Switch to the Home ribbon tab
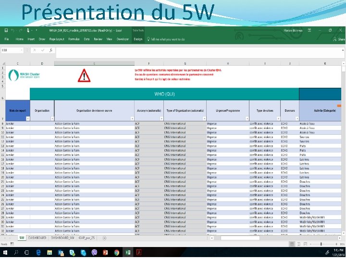 click(x=19, y=39)
